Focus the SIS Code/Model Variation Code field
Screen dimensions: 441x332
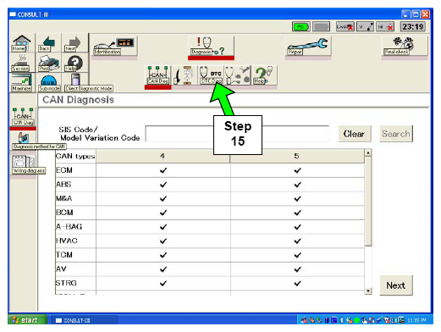[x=237, y=134]
